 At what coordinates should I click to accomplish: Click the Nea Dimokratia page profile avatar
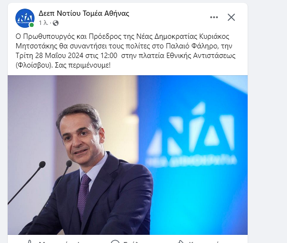click(25, 18)
